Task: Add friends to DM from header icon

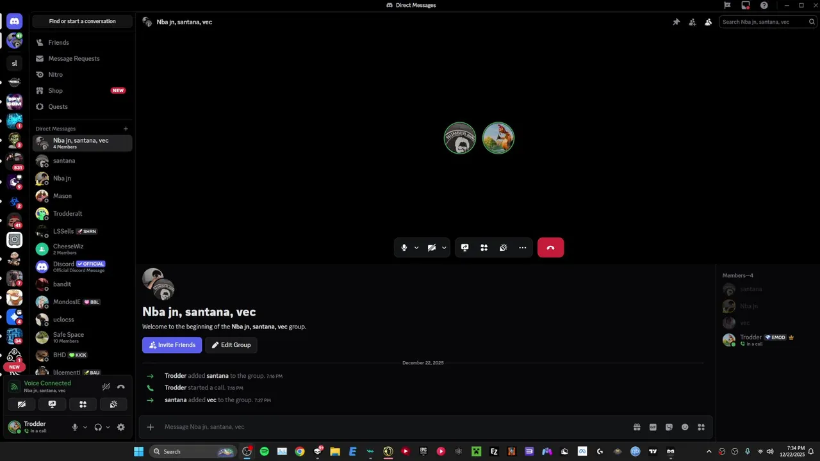Action: (x=692, y=22)
